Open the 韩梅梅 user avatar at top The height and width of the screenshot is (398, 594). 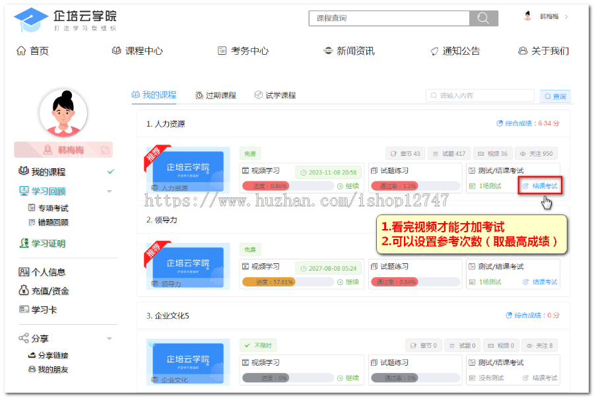tap(527, 16)
